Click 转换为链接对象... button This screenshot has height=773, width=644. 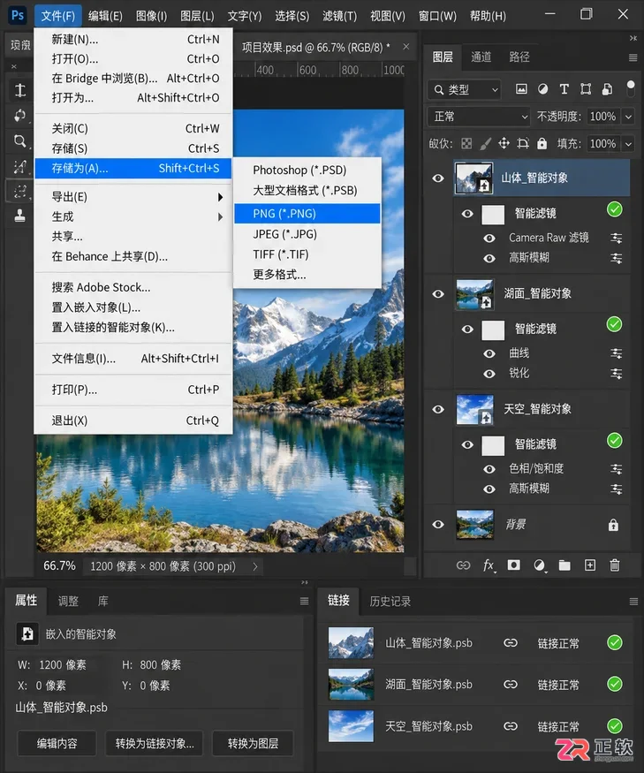point(155,743)
